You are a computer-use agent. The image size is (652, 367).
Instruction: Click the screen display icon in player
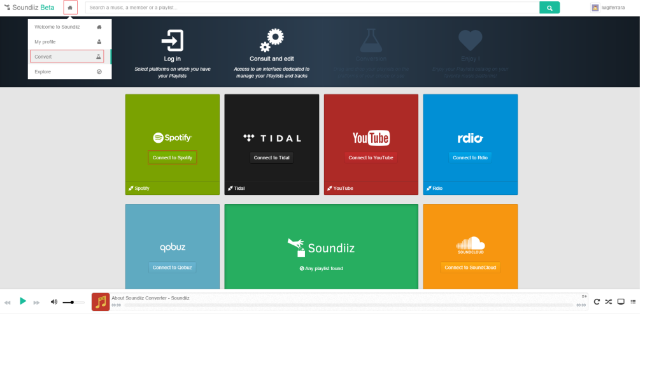pyautogui.click(x=621, y=301)
